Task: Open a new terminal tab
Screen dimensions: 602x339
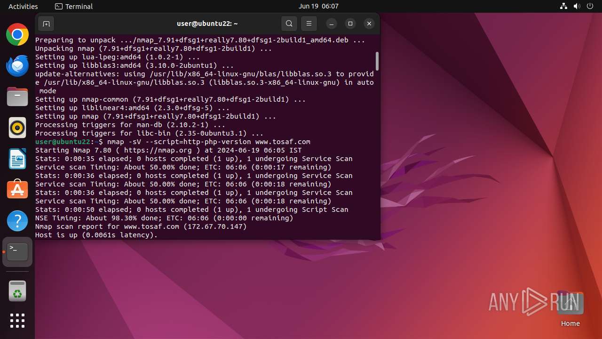Action: [46, 24]
